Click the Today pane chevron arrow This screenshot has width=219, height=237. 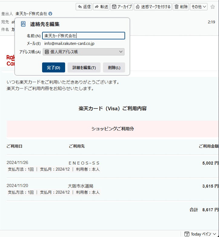214,234
